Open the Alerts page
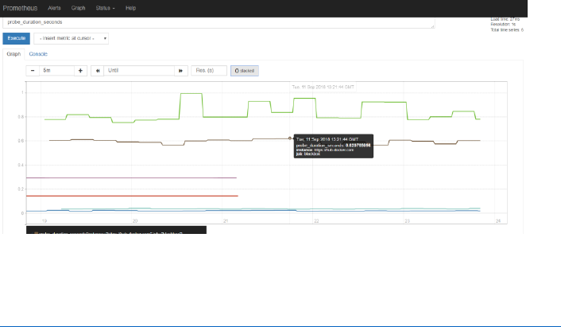Viewport: 561px width, 327px height. [54, 8]
